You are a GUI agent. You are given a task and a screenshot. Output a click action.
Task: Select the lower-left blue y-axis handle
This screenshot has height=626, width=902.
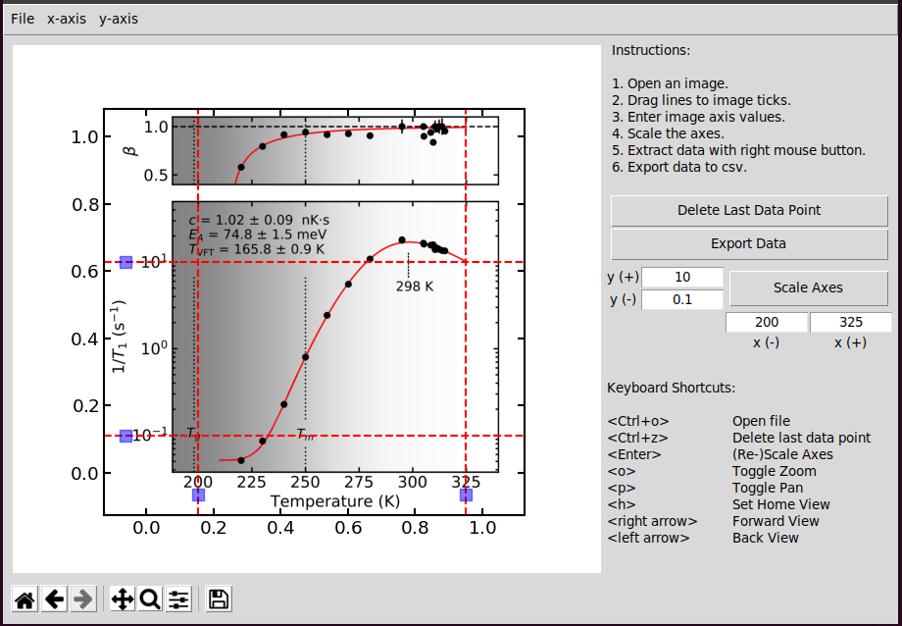[125, 436]
